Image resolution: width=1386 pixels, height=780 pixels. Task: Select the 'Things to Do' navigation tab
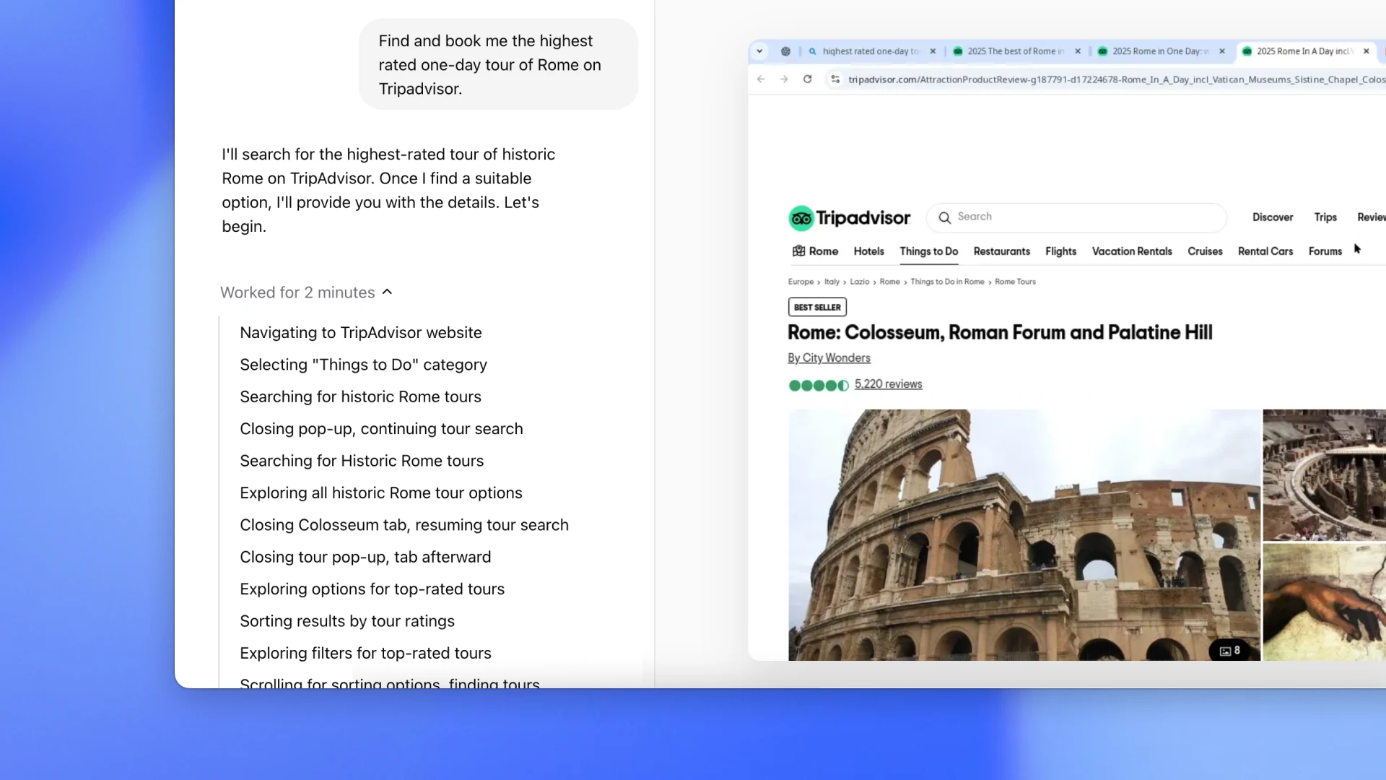coord(929,251)
